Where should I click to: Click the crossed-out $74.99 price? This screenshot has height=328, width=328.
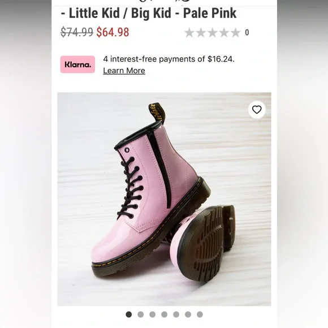[77, 32]
